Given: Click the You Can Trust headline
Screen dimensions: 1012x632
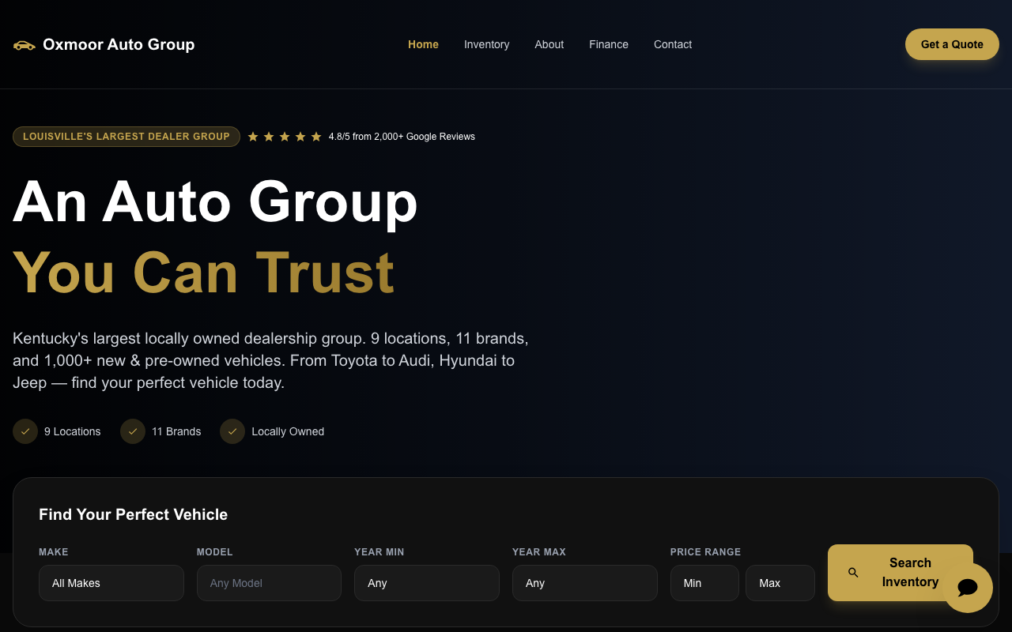Looking at the screenshot, I should (204, 273).
